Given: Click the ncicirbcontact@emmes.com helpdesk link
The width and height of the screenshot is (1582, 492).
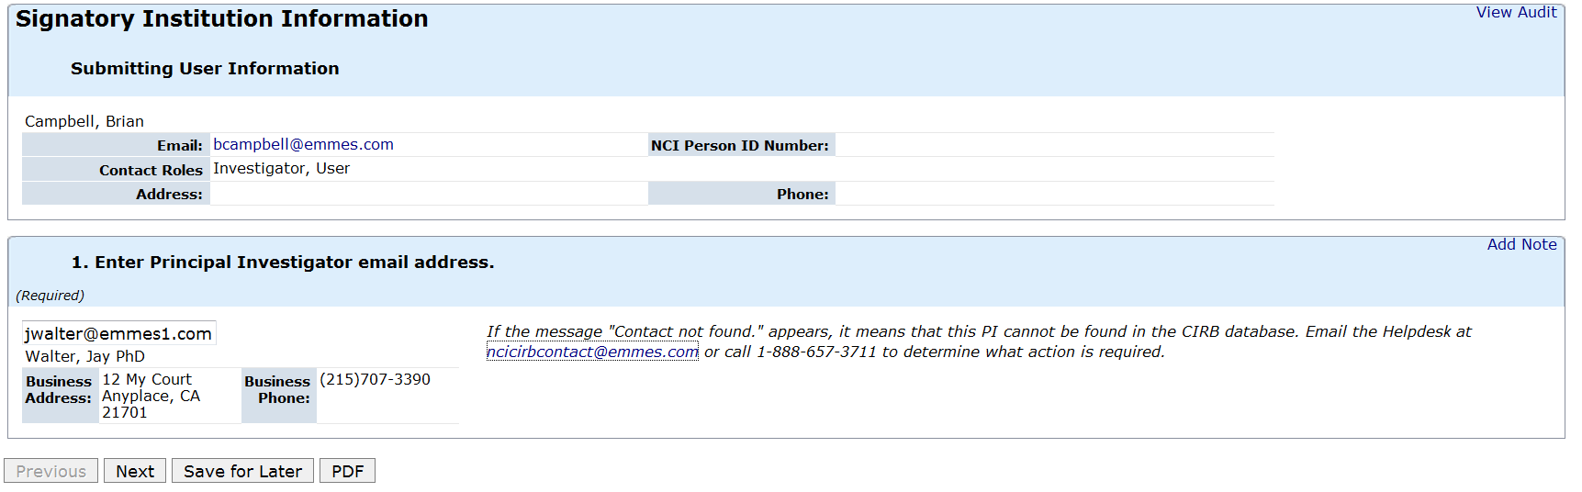Looking at the screenshot, I should coord(592,352).
